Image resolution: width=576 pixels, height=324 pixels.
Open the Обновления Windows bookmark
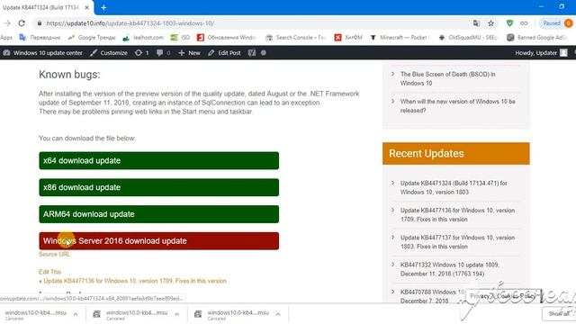tap(226, 38)
